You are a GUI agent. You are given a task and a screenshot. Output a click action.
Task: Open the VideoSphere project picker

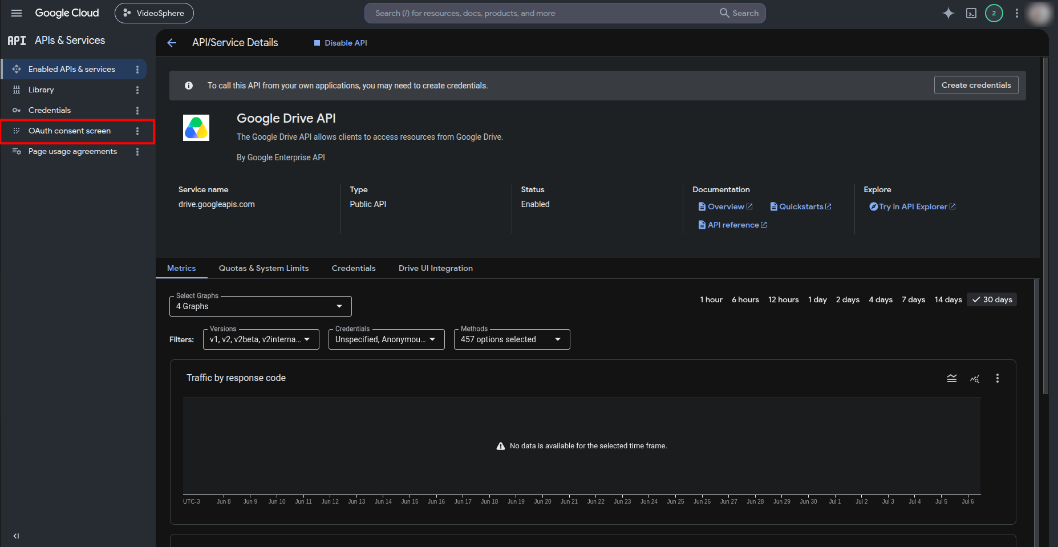point(154,13)
